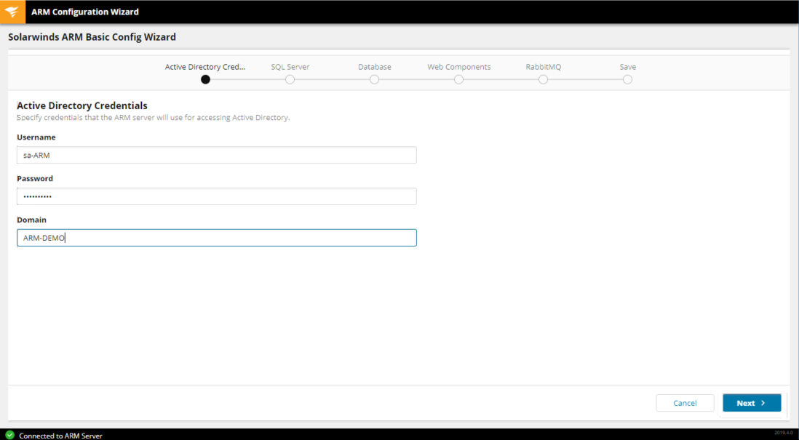
Task: Switch to the RabbitMQ step label
Action: coord(543,67)
